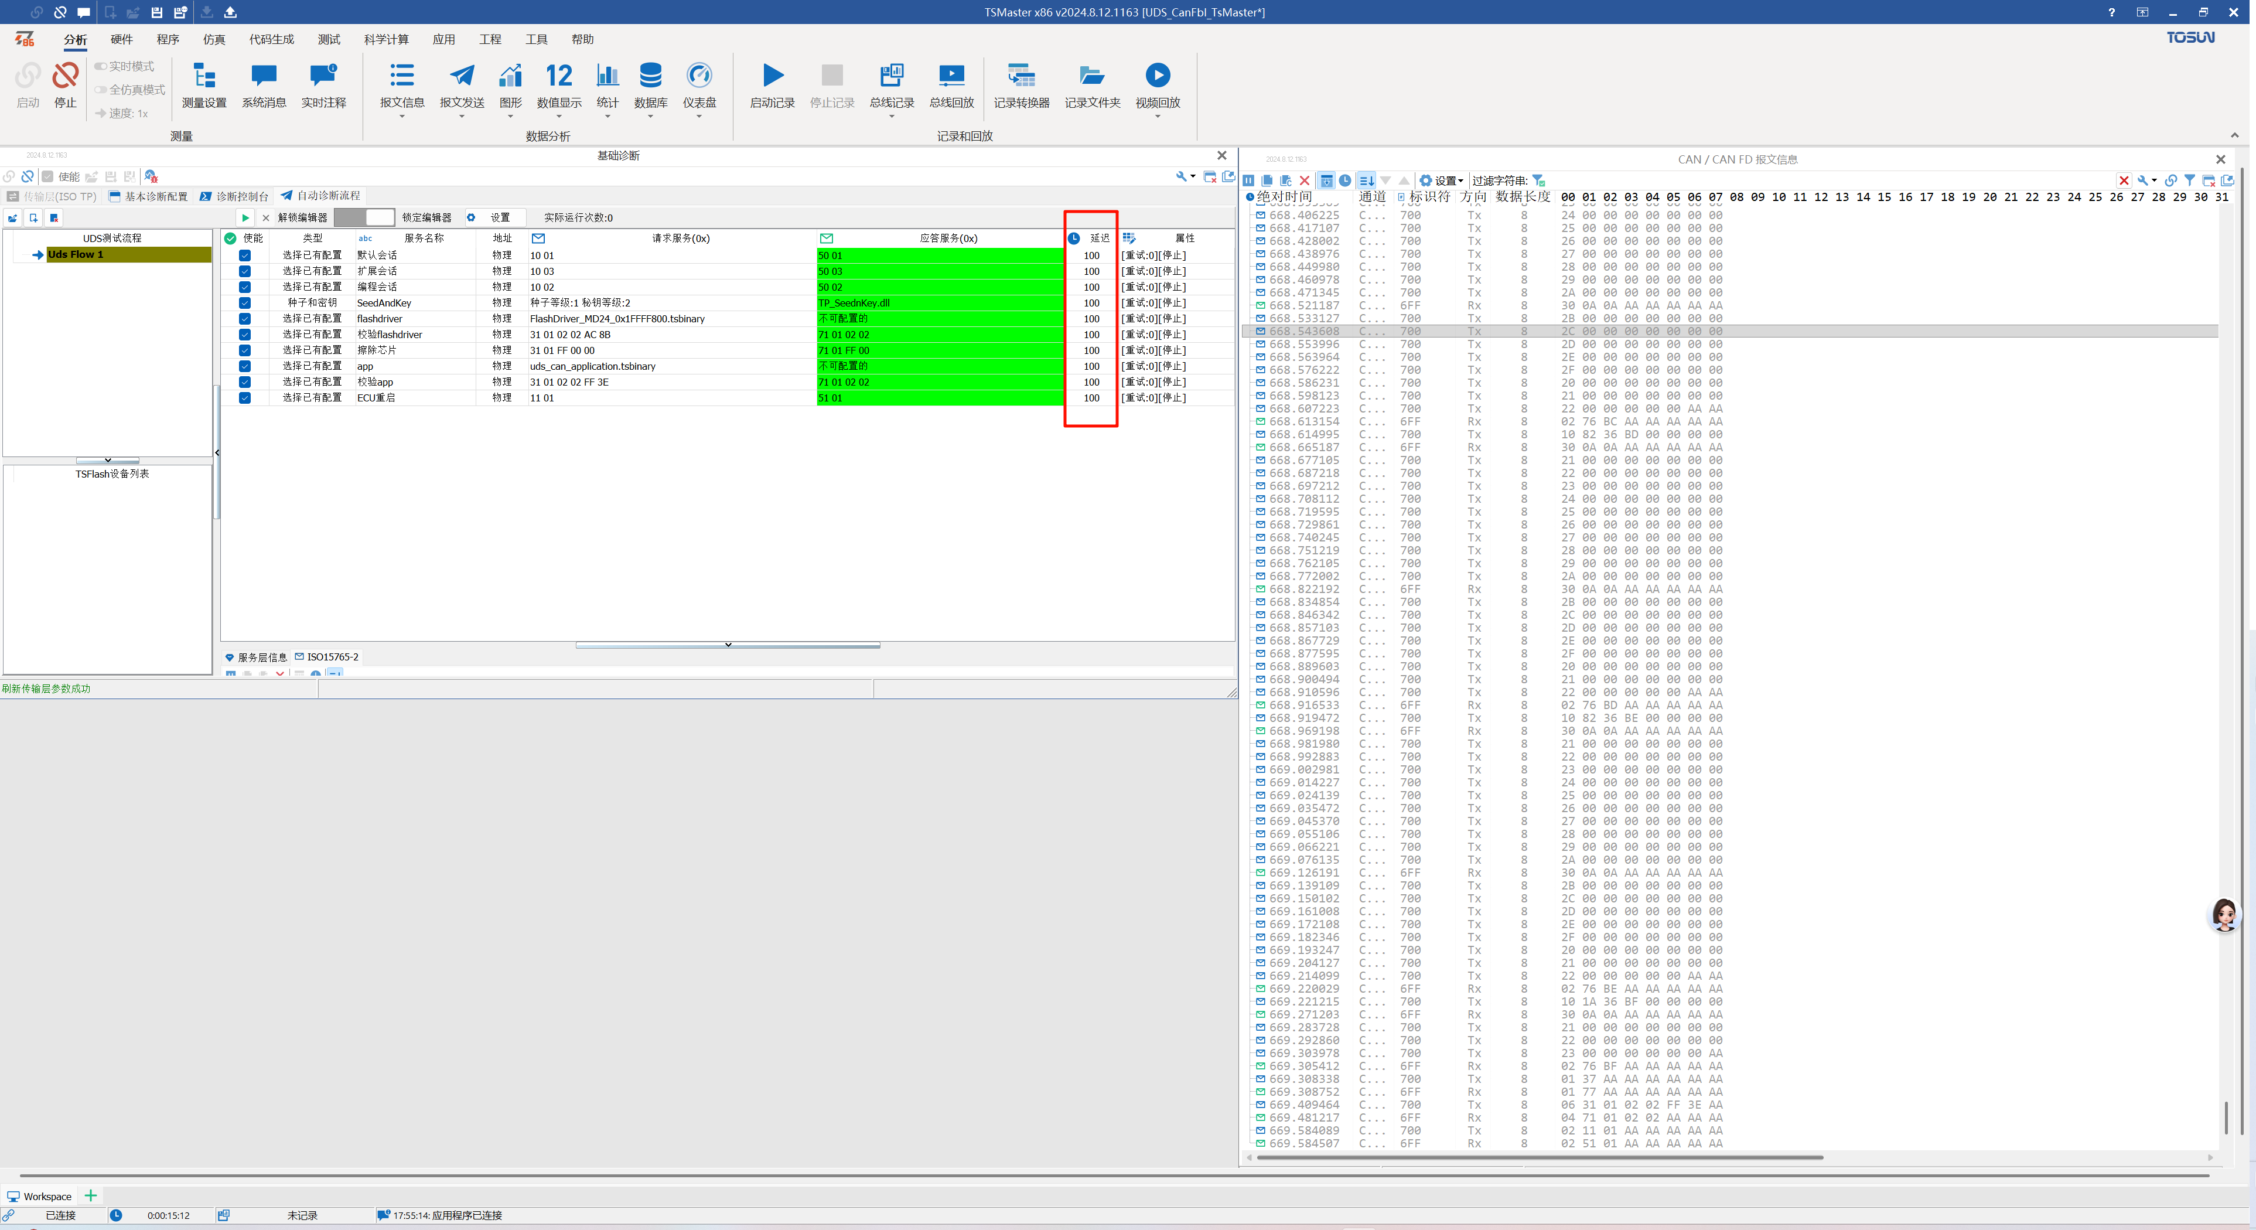The width and height of the screenshot is (2256, 1230).
Task: Open the 仪表盘 dashboard gauge icon
Action: click(x=699, y=76)
